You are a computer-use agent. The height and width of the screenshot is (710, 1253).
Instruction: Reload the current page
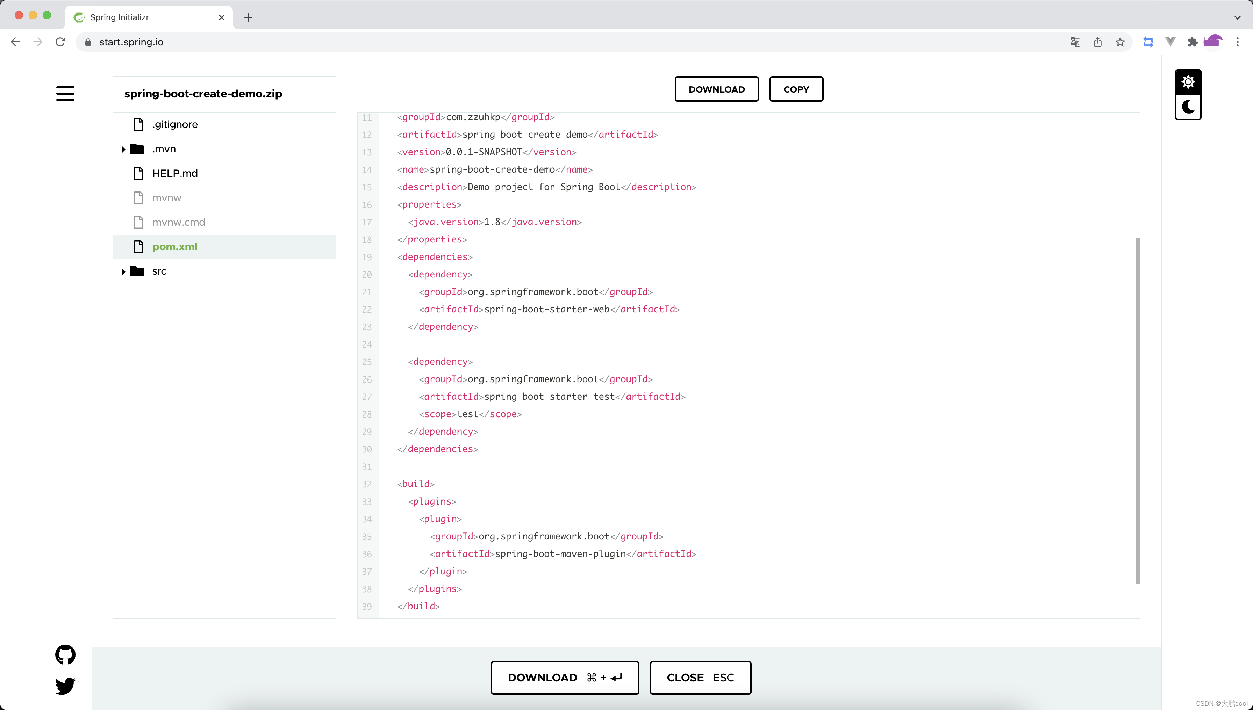[x=60, y=42]
